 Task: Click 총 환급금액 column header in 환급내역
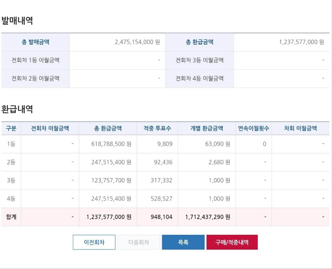click(x=108, y=128)
